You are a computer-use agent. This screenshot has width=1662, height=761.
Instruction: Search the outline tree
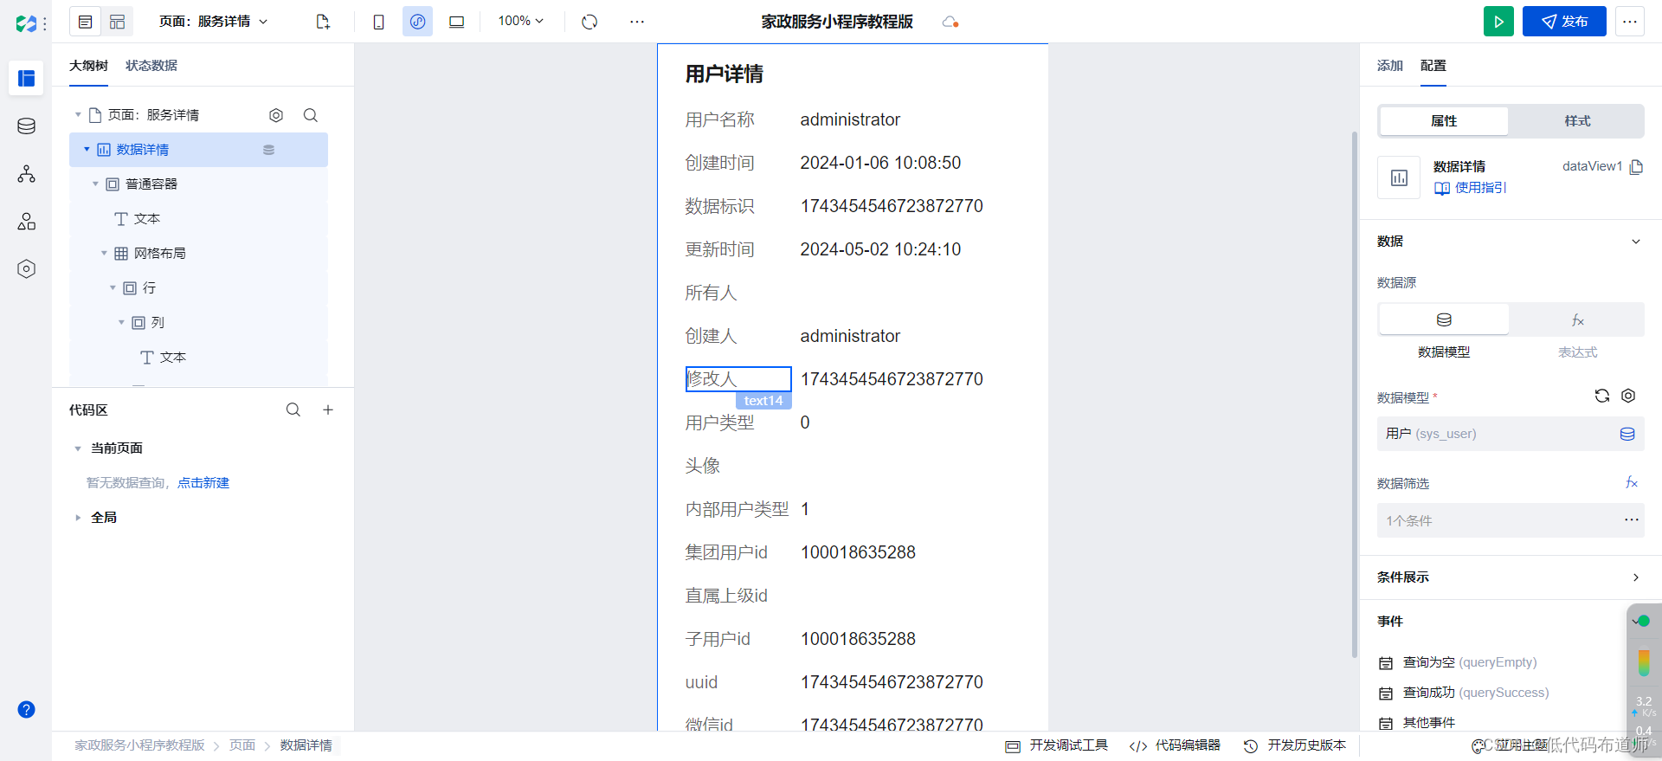click(311, 115)
